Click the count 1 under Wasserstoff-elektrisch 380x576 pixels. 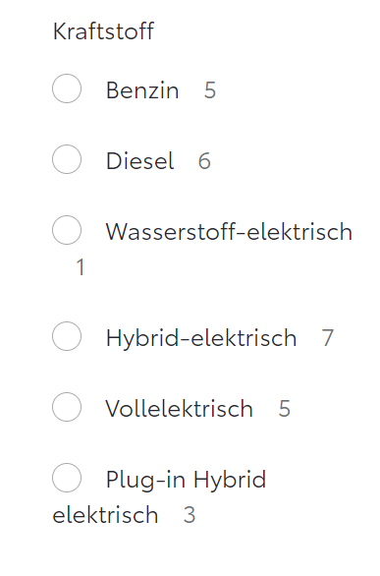[81, 267]
